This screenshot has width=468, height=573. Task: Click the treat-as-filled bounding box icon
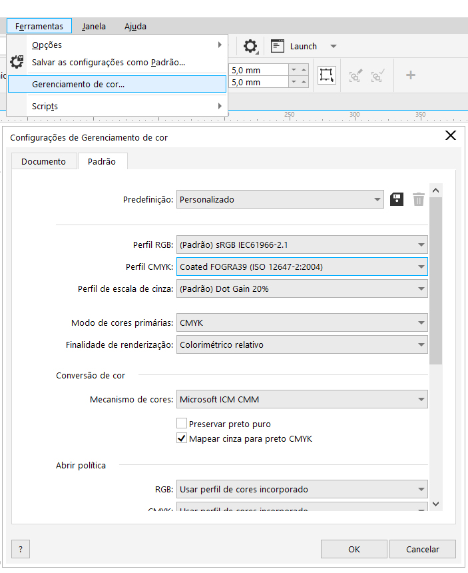pyautogui.click(x=326, y=75)
